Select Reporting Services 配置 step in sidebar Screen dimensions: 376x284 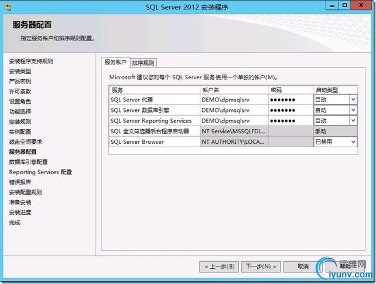pos(40,173)
